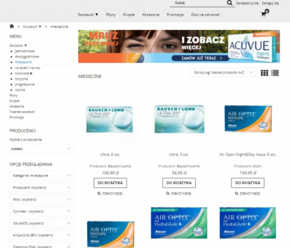Switch to grid view layout
Viewport: 290px width, 248px height.
click(265, 73)
